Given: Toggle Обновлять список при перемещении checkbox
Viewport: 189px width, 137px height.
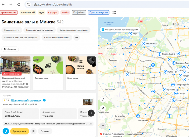Looking at the screenshot, I should (x=103, y=29).
